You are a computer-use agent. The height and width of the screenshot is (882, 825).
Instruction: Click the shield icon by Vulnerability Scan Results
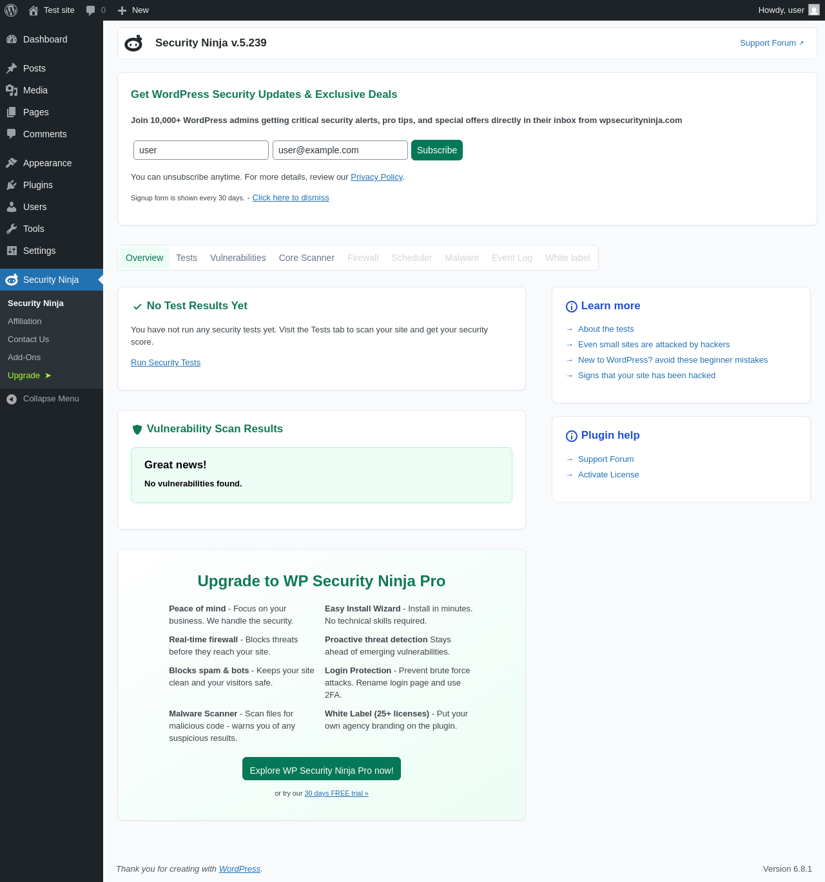click(137, 430)
